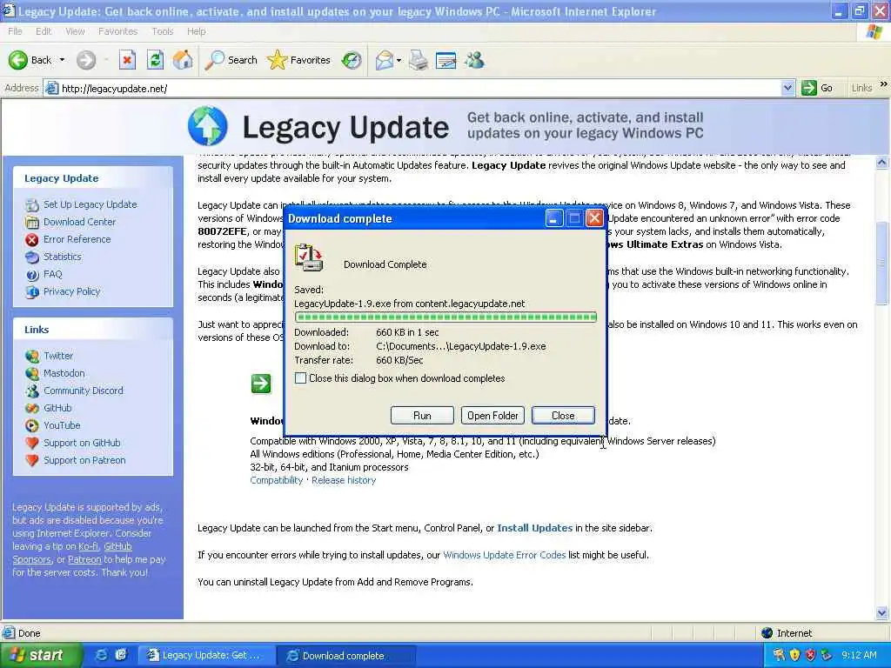Click Run in the Download complete dialog
Image resolution: width=891 pixels, height=668 pixels.
[422, 415]
